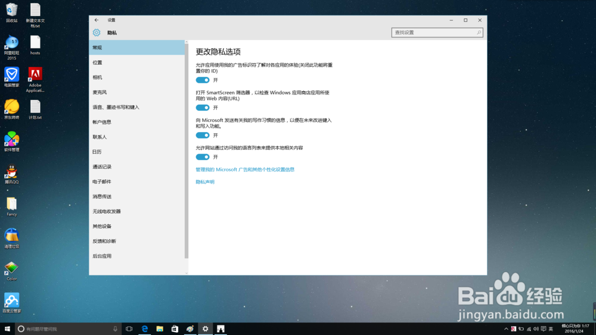Click the 查找设置 search field
This screenshot has height=335, width=596.
(x=437, y=33)
